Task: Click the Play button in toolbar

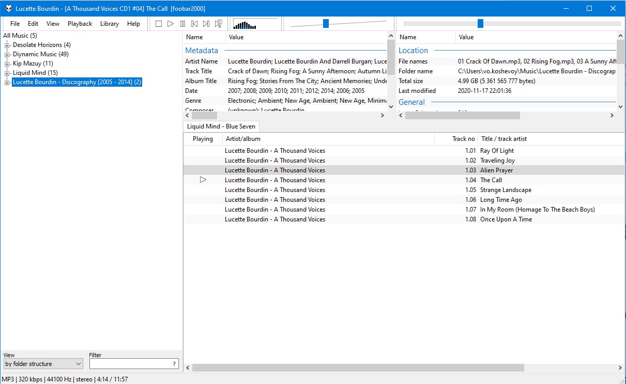Action: point(171,24)
